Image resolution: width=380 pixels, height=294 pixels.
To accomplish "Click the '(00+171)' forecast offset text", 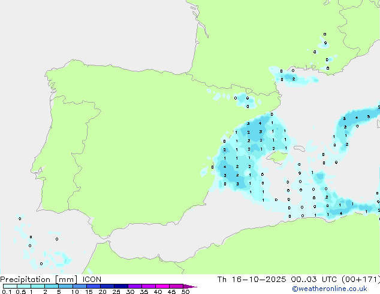I will point(361,280).
